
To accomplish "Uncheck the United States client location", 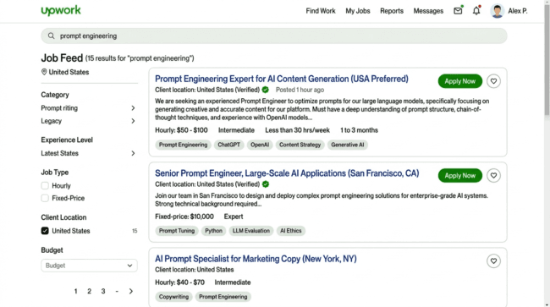I will coord(45,231).
